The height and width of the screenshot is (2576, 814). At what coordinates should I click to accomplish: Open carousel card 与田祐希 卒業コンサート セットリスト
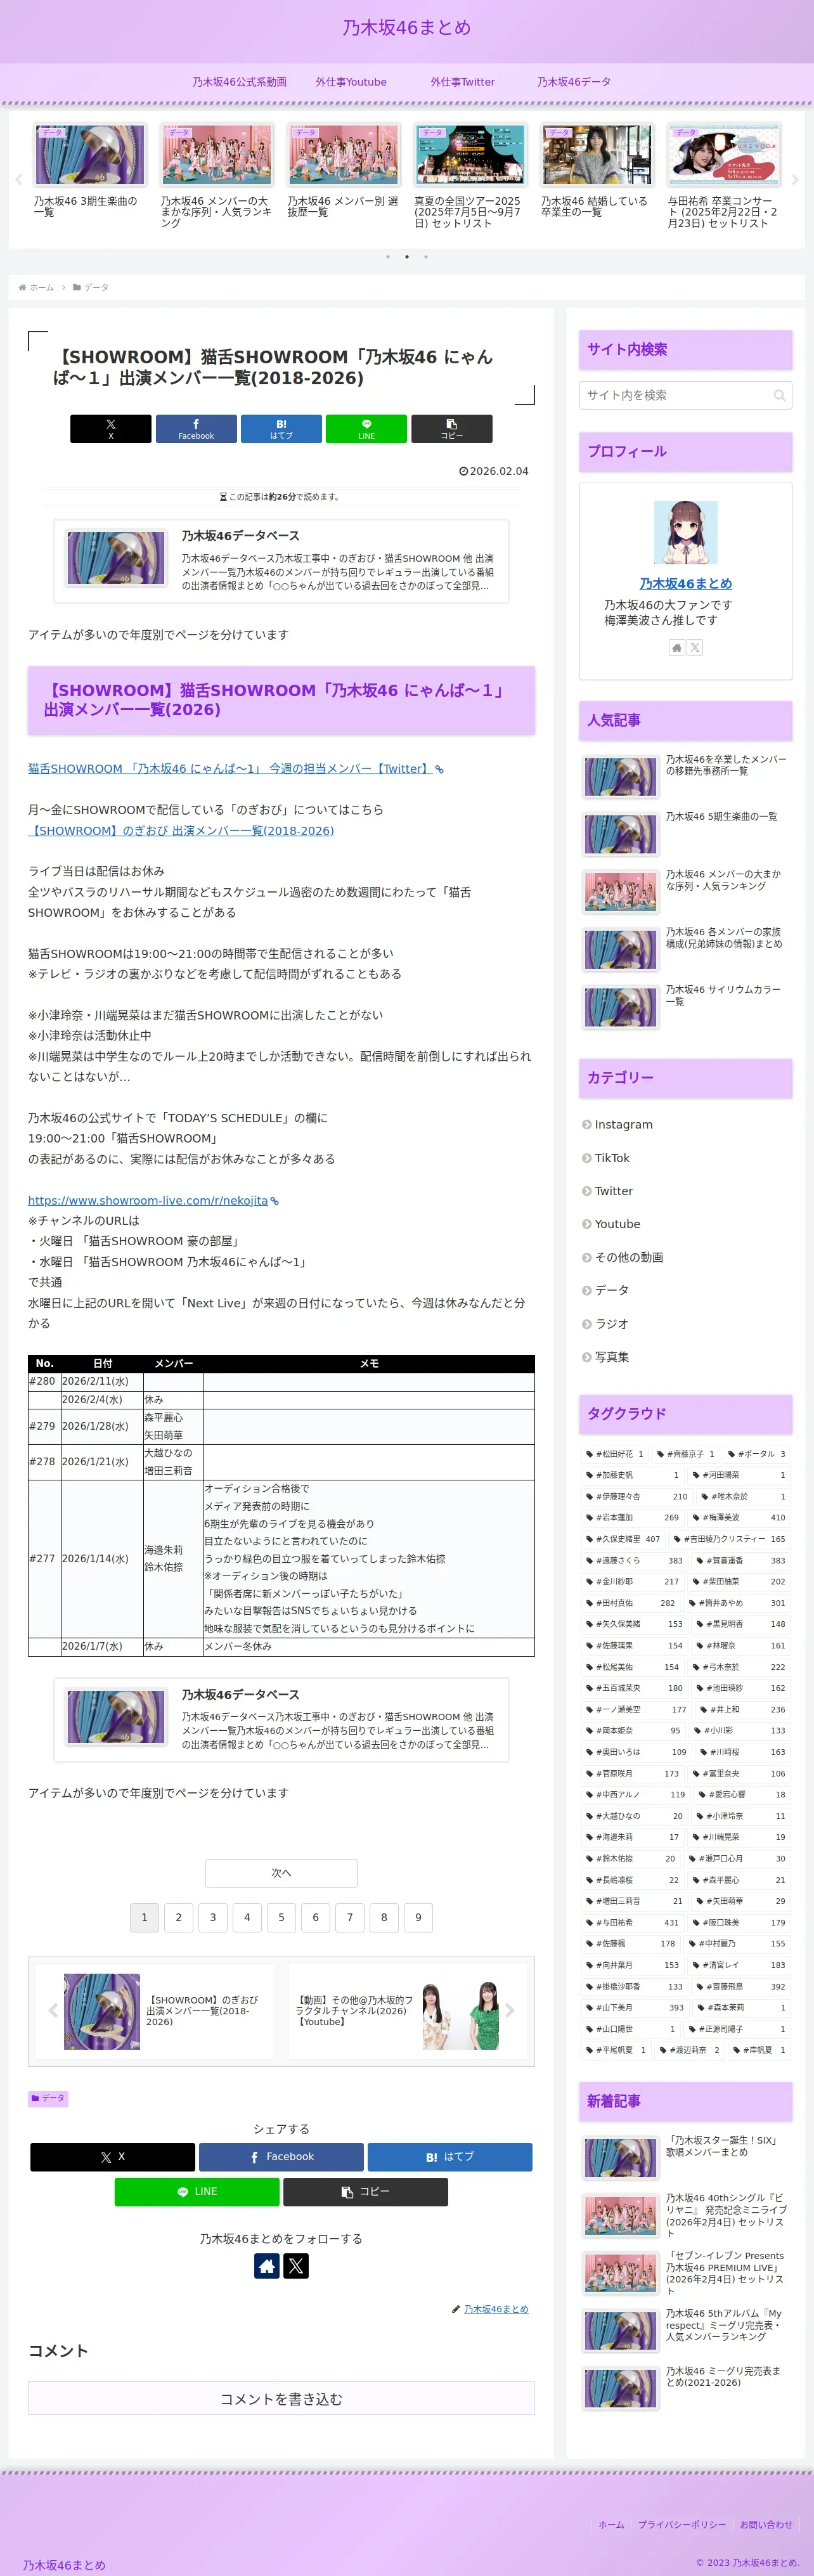pyautogui.click(x=724, y=176)
